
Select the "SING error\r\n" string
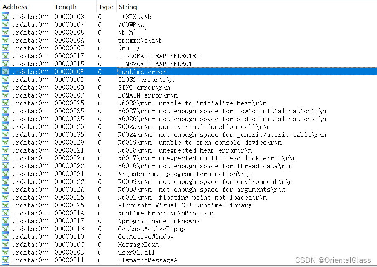pos(144,87)
